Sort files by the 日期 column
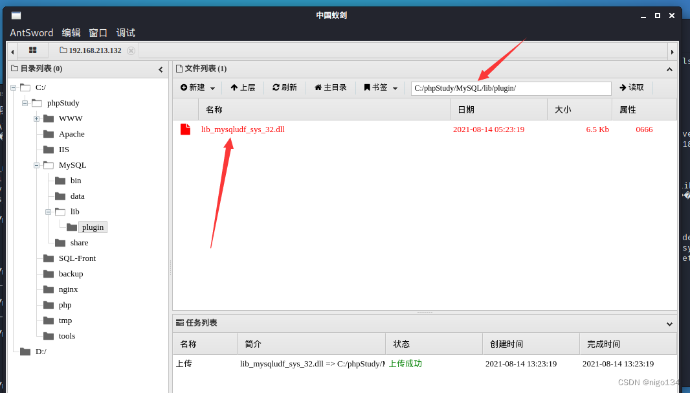 498,109
